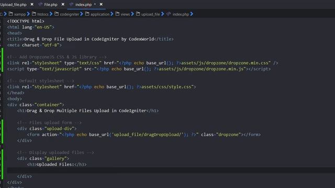Open the upload_file breadcrumb folder

150,14
